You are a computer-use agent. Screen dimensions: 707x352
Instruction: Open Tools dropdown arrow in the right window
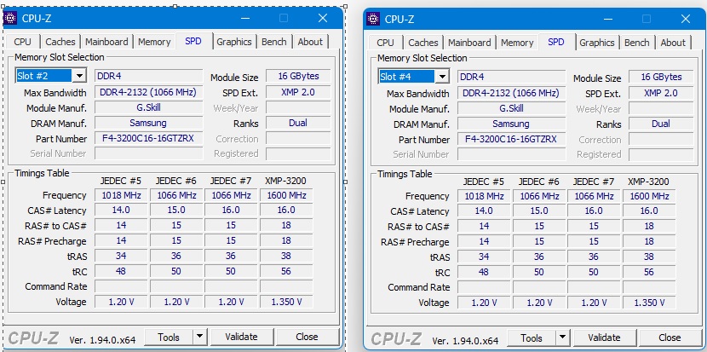[x=563, y=338]
